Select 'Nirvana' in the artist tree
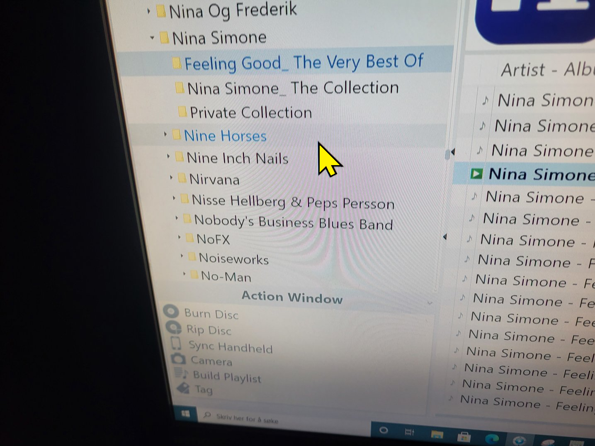The image size is (595, 446). [214, 179]
